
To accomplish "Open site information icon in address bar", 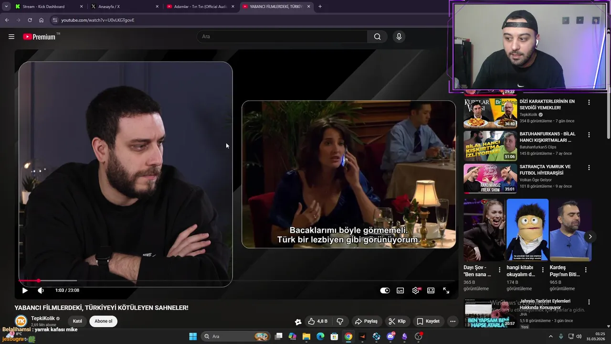I will (55, 20).
